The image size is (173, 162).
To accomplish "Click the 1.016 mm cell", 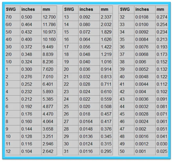I will point(106,62).
